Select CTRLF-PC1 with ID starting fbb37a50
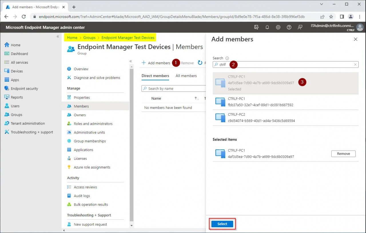 (285, 102)
